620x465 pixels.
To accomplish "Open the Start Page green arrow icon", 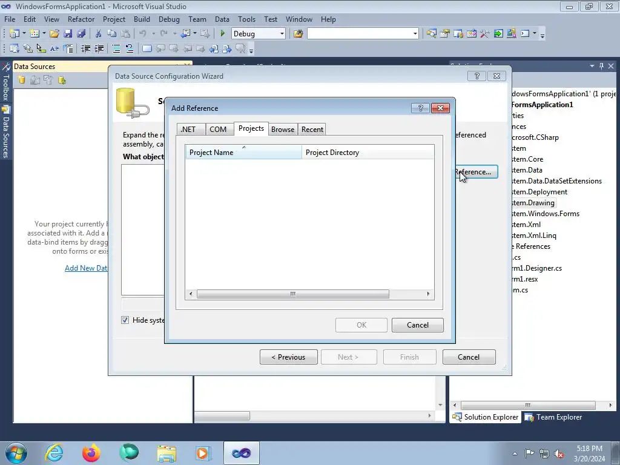I will (x=498, y=34).
